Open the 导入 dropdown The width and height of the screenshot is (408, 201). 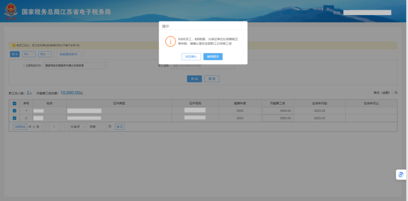[x=29, y=54]
